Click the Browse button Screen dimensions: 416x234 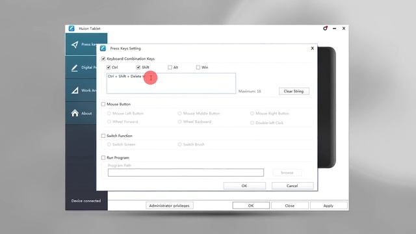[x=287, y=173]
